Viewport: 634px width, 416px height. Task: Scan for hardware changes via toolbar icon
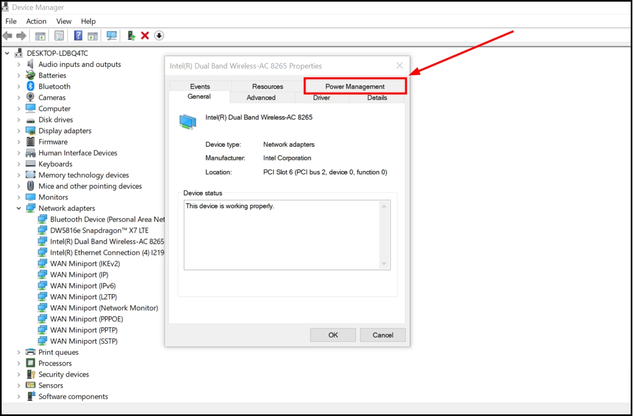tap(112, 36)
